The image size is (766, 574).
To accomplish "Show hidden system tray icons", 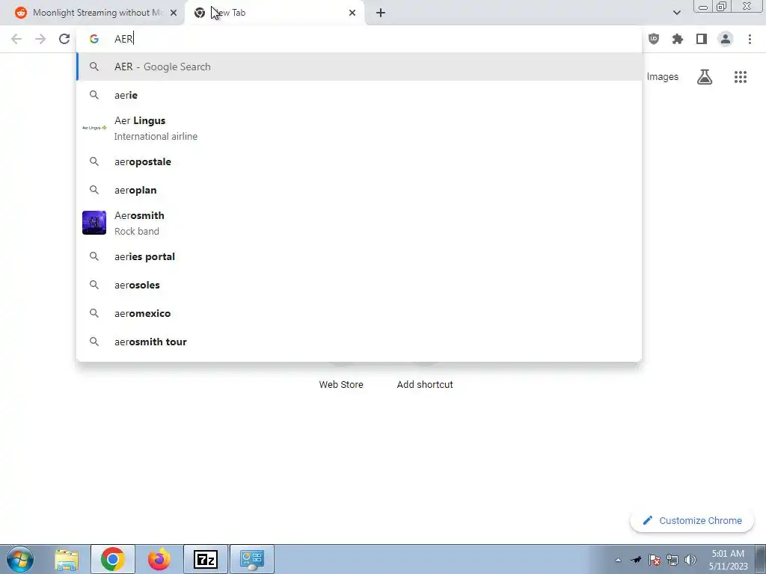I will click(618, 560).
